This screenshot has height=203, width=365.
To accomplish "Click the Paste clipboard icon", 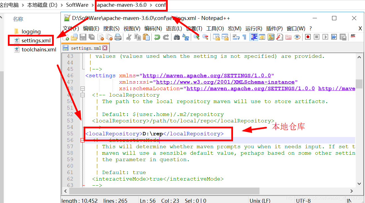I will point(146,37).
